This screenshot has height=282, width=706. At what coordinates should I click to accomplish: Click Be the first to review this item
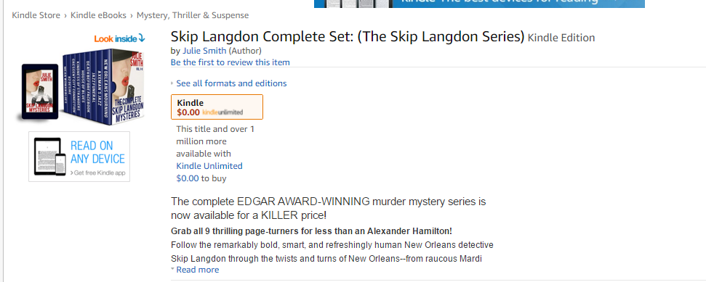tap(230, 62)
